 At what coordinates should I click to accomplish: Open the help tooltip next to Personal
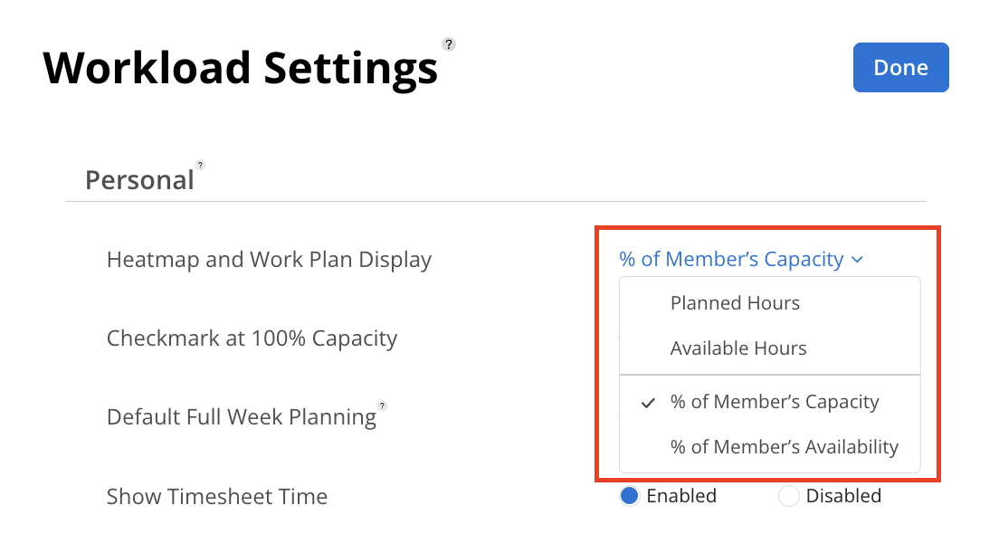click(x=201, y=165)
